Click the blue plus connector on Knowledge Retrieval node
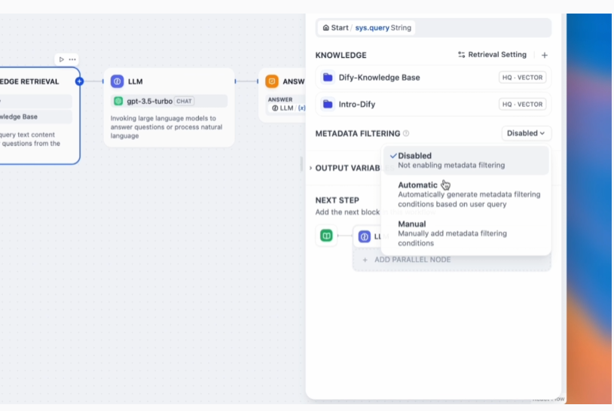The width and height of the screenshot is (614, 411). tap(79, 81)
